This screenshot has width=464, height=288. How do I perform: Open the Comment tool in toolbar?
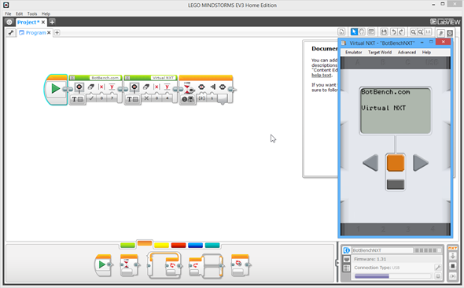click(371, 32)
